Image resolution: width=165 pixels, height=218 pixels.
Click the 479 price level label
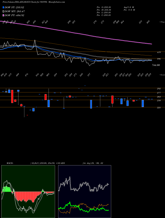(159, 52)
